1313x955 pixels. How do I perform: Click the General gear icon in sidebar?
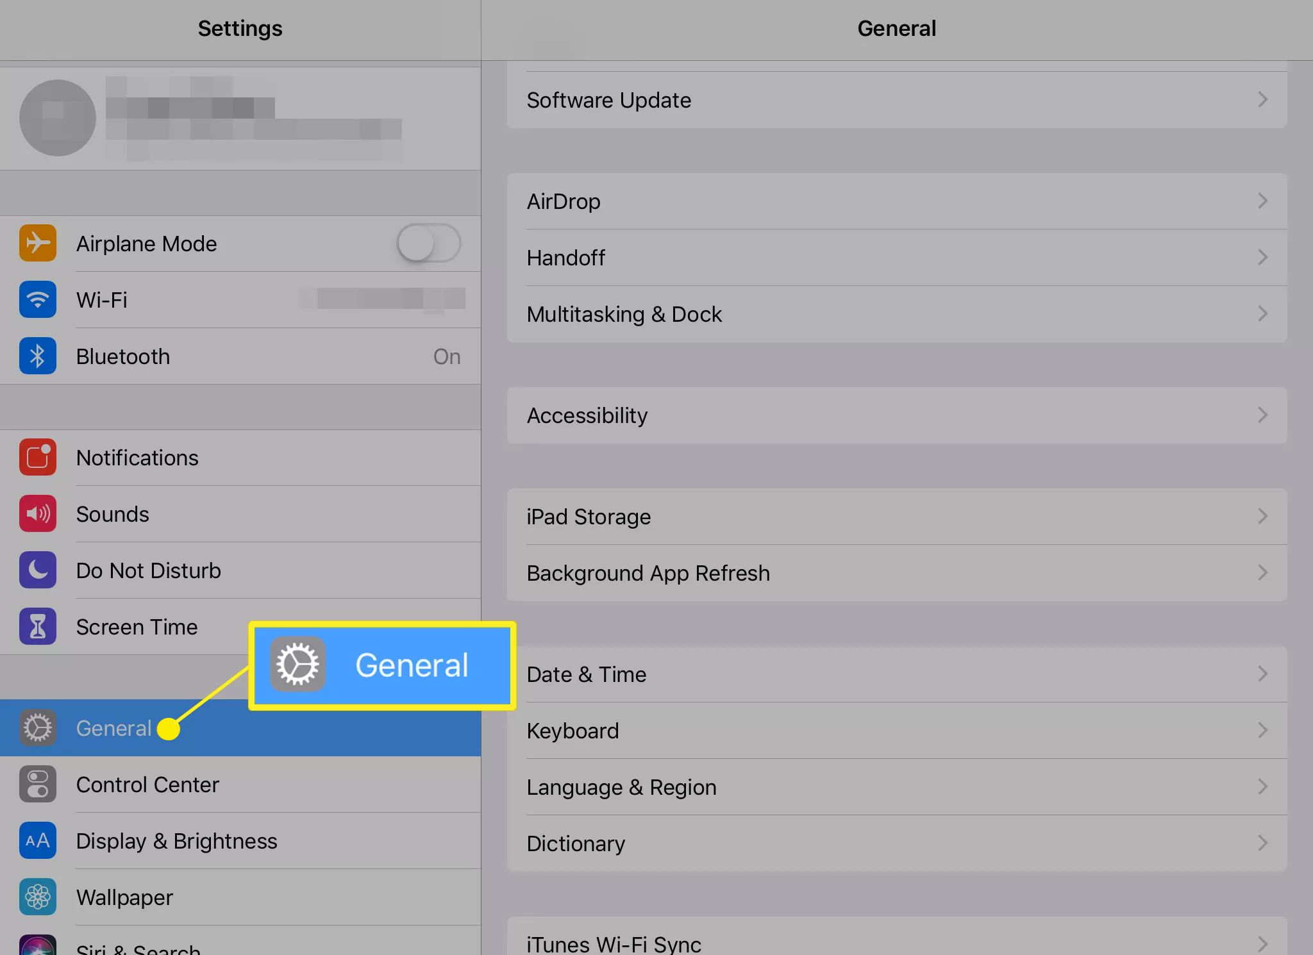click(x=38, y=727)
